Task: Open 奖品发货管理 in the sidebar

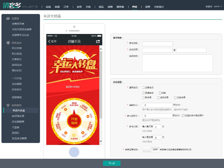Action: pos(19,138)
